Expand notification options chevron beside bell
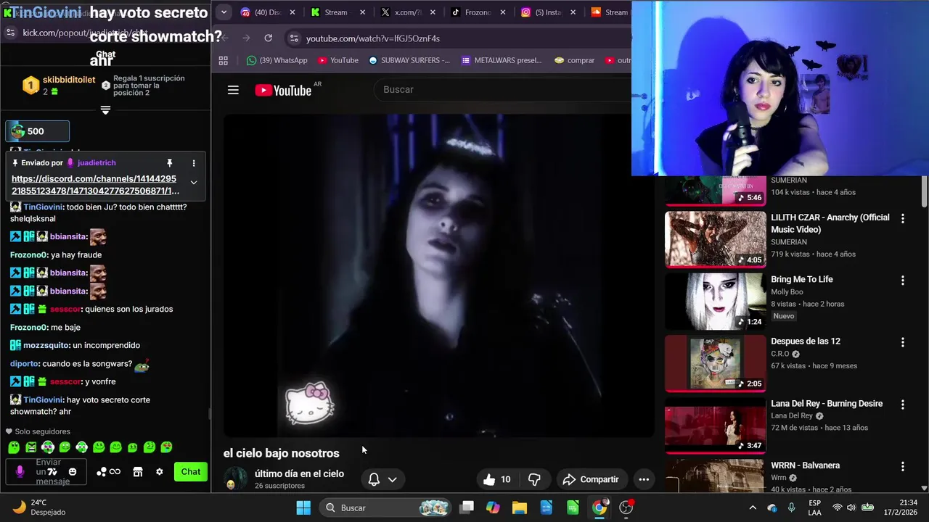 pyautogui.click(x=392, y=479)
